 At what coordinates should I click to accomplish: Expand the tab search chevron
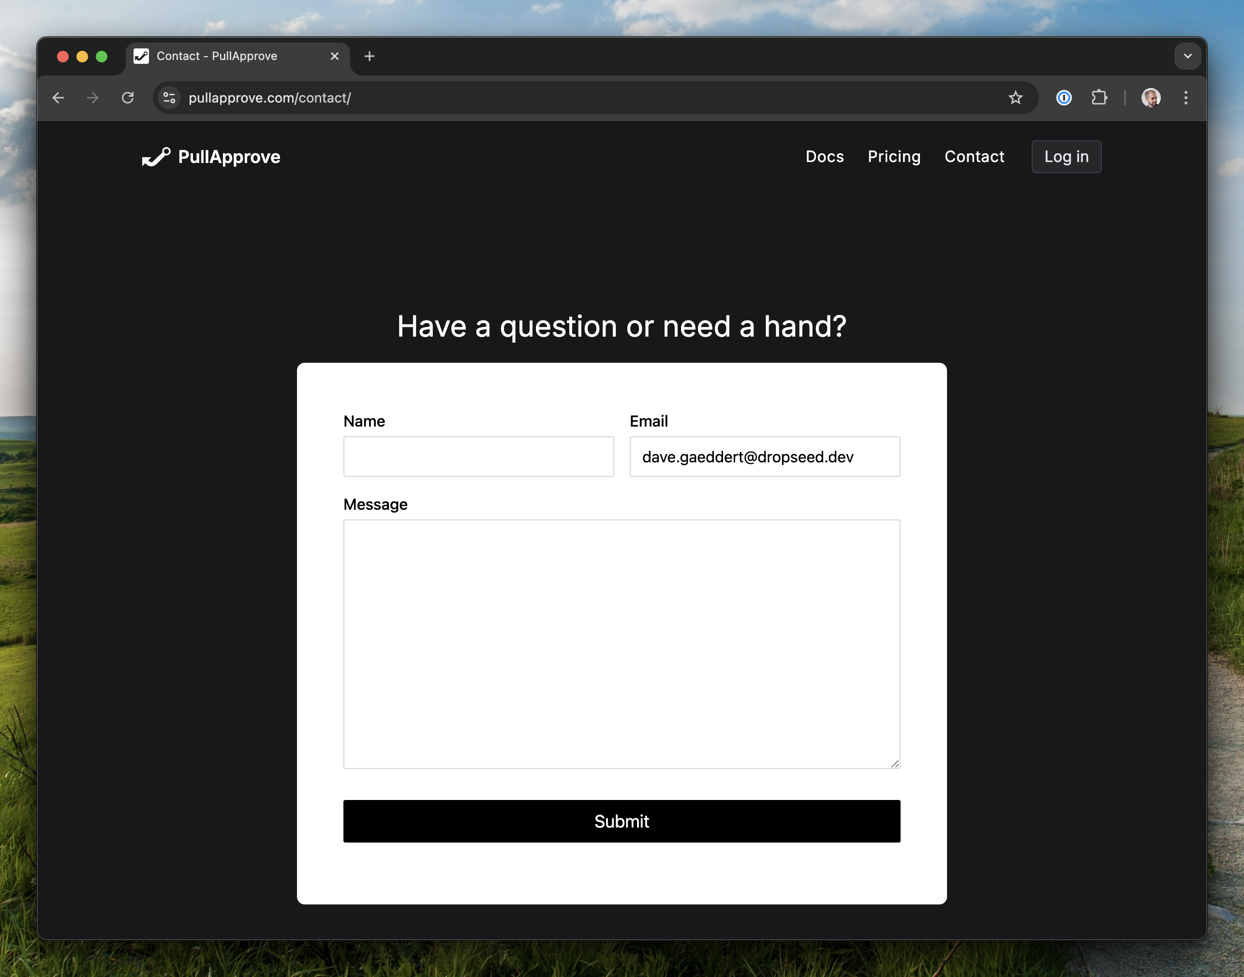[x=1187, y=56]
